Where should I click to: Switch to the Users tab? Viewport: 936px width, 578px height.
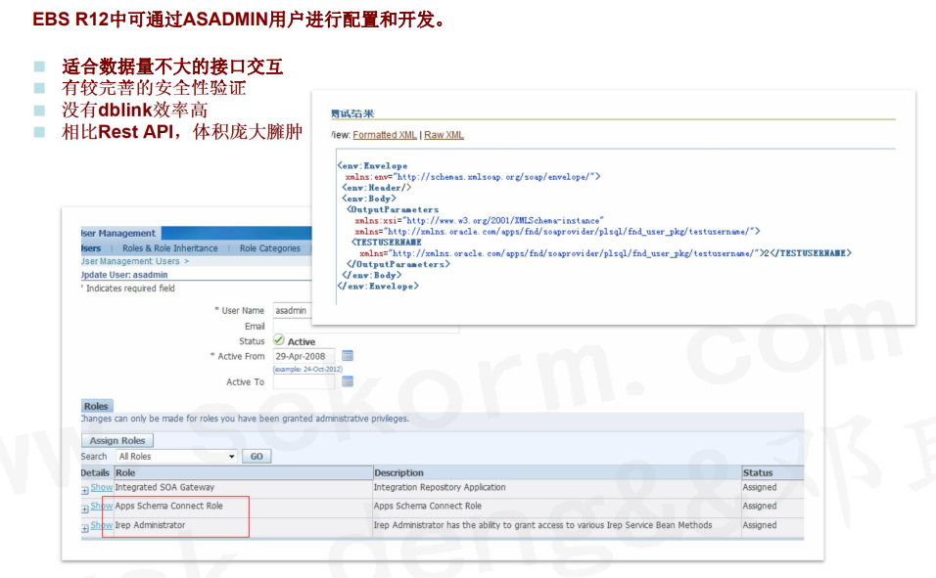91,248
